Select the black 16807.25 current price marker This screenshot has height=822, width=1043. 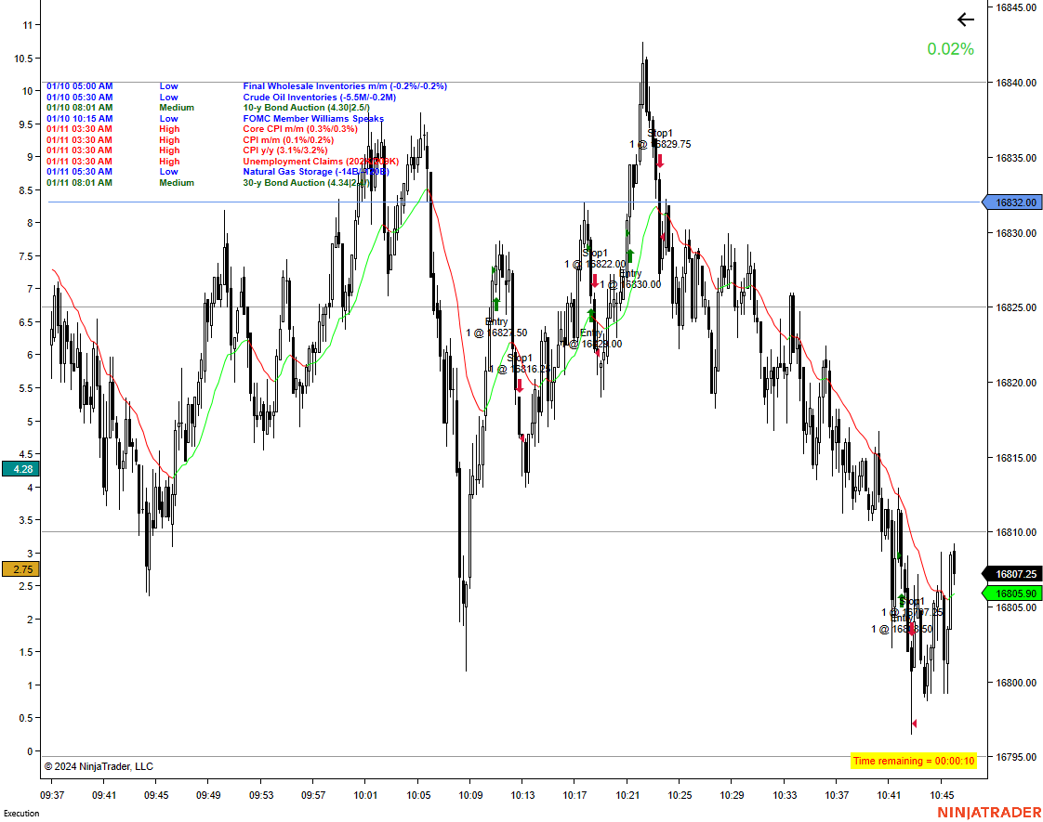point(1012,574)
